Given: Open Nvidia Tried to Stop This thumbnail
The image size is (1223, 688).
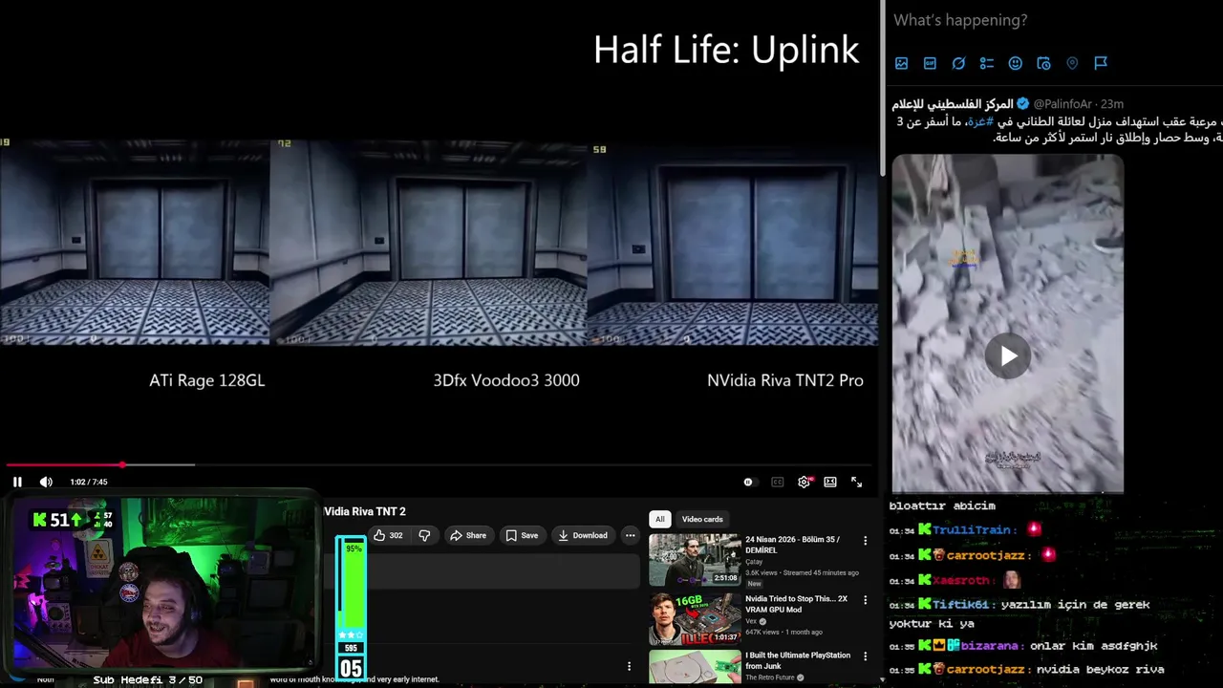Looking at the screenshot, I should click(695, 619).
